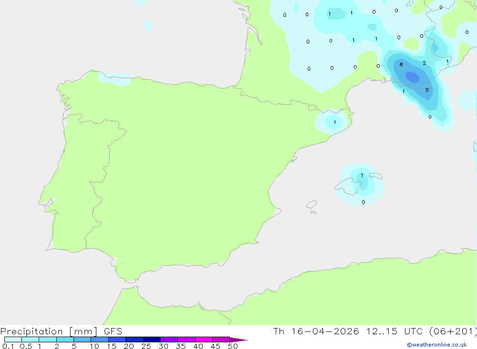Viewport: 477px width, 349px height.
Task: Pick the 35–40 mm violet legend swatch
Action: pyautogui.click(x=187, y=339)
